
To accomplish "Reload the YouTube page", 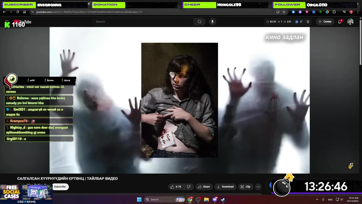I will pos(18,12).
